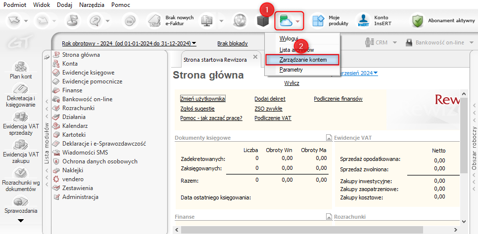The width and height of the screenshot is (478, 234).
Task: Click the Bankowość on-line lock icon
Action: [x=409, y=42]
